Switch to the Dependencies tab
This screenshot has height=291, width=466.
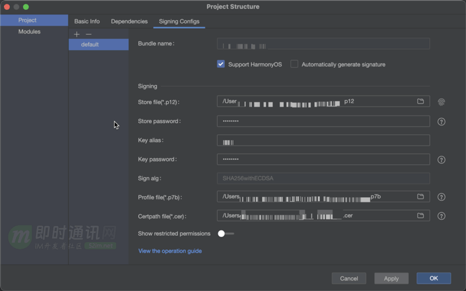tap(129, 21)
